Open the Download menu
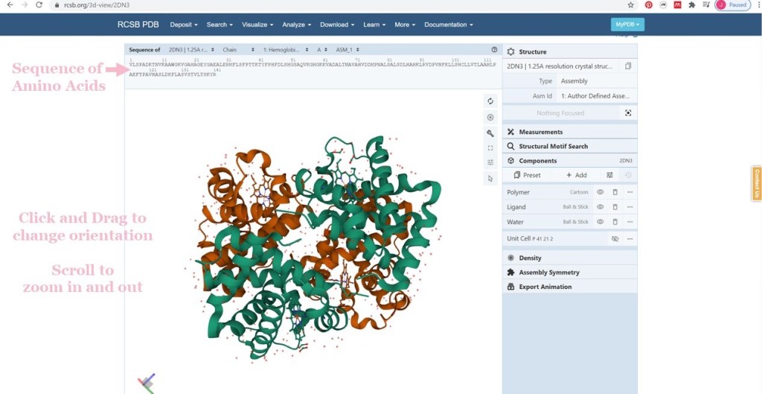Image resolution: width=762 pixels, height=394 pixels. click(337, 25)
